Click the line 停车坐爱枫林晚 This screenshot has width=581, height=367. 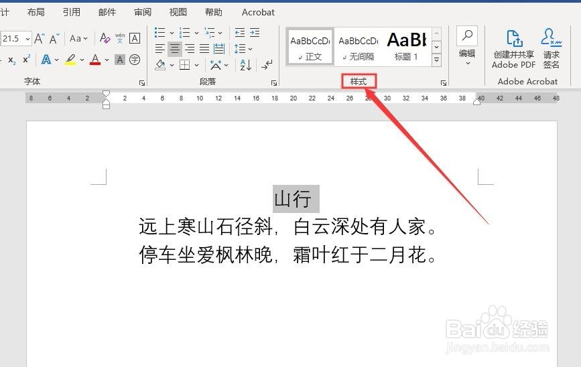click(206, 254)
